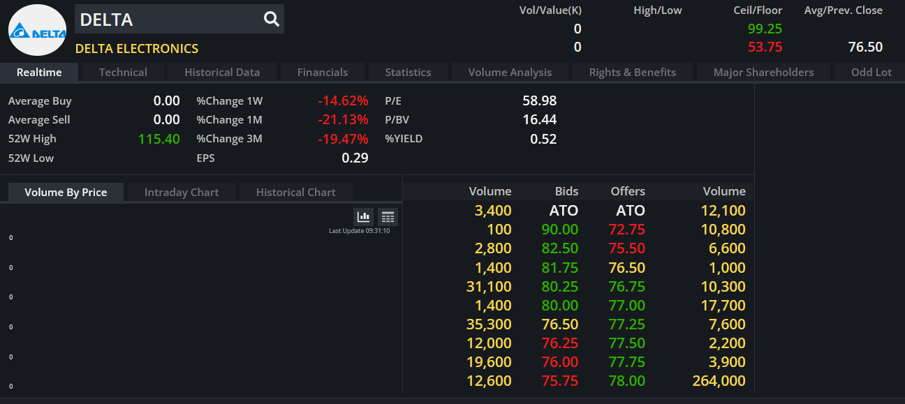Click the P/BV value 16.44
Screen dimensions: 905x404
tap(540, 119)
